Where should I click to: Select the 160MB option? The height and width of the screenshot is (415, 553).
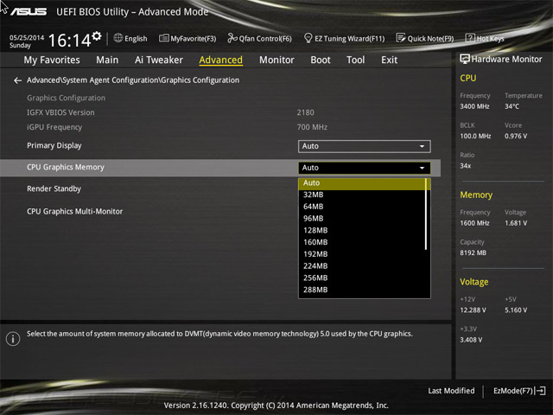(362, 242)
